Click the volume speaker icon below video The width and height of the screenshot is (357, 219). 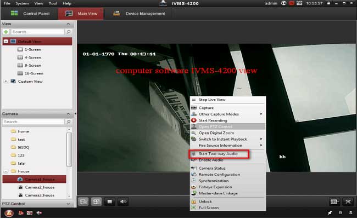tap(124, 201)
